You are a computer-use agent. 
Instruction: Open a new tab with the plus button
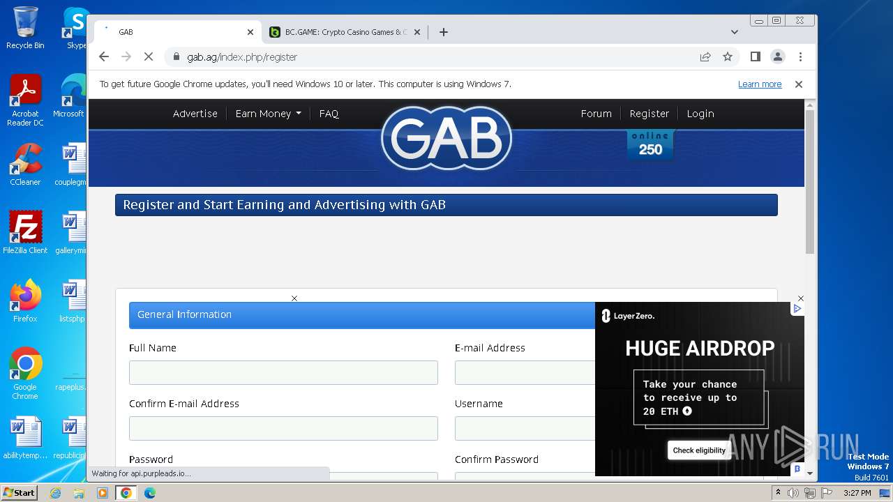click(x=443, y=32)
